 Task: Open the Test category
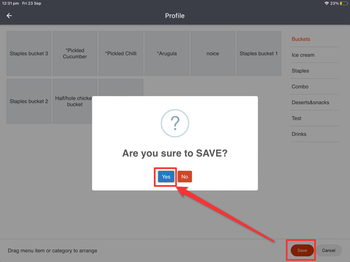[297, 118]
